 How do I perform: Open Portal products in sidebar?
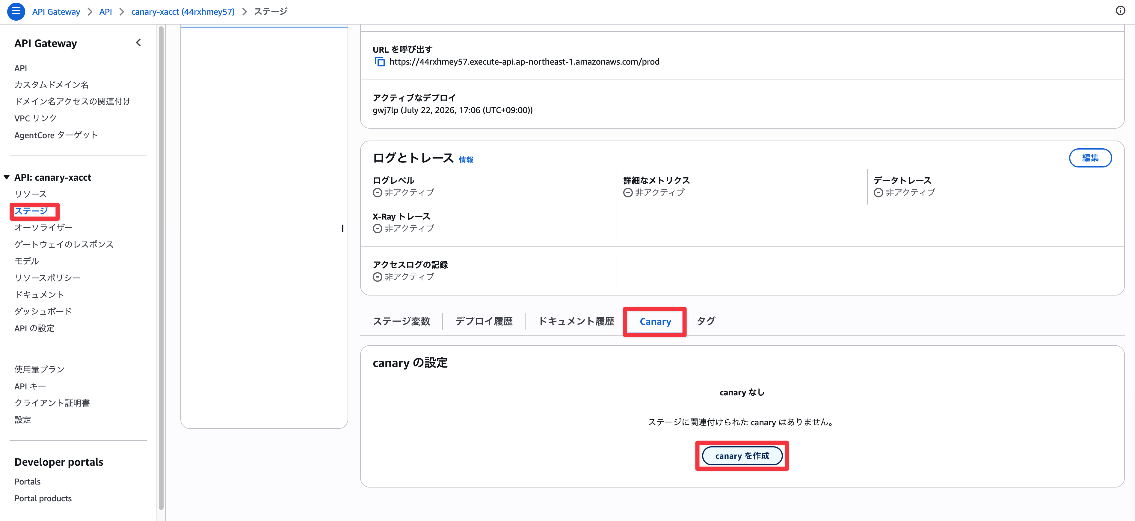point(43,498)
